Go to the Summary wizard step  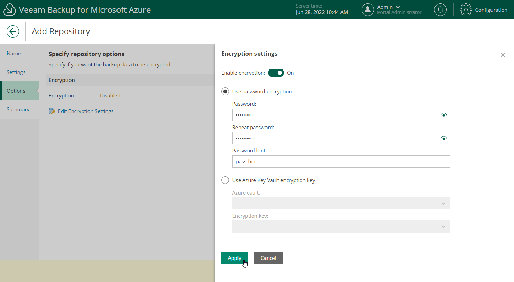pos(20,109)
